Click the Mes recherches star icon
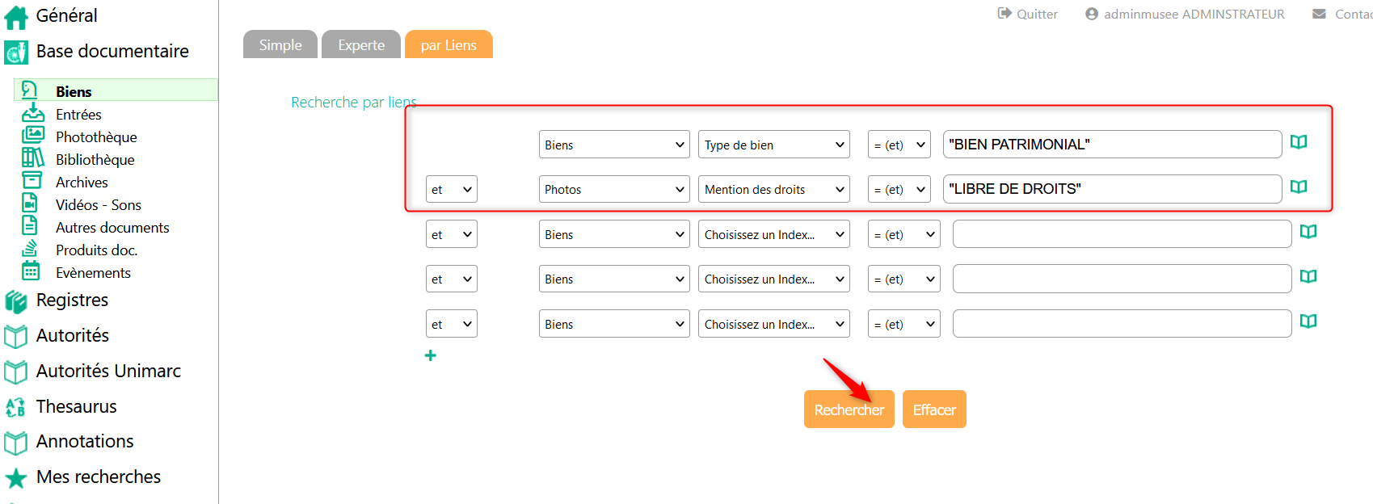1373x504 pixels. [15, 478]
